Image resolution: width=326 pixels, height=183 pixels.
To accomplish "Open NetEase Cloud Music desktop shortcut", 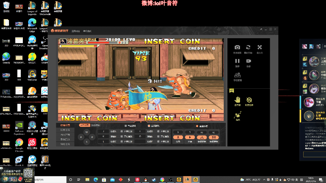I will pyautogui.click(x=32, y=144).
